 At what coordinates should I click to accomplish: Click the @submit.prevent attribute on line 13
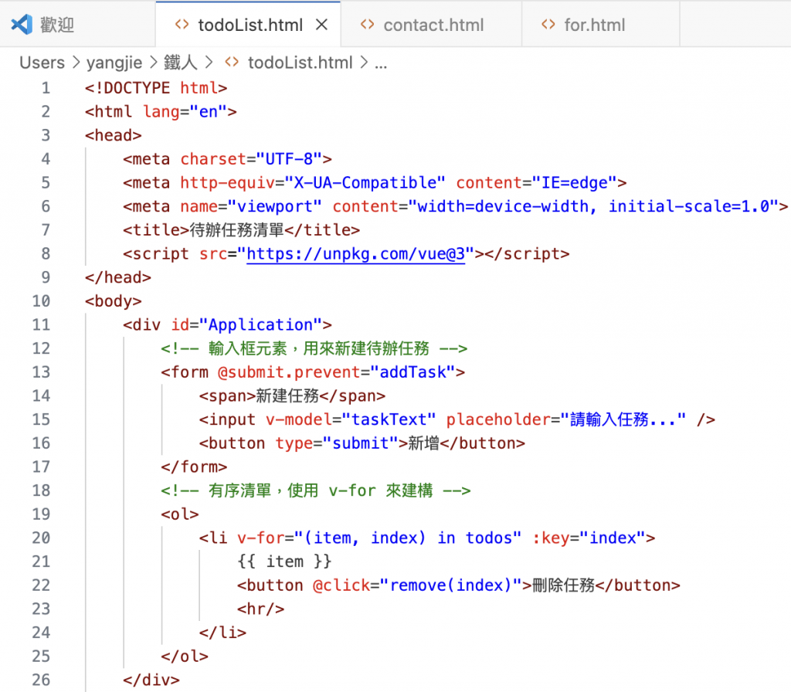pos(289,372)
